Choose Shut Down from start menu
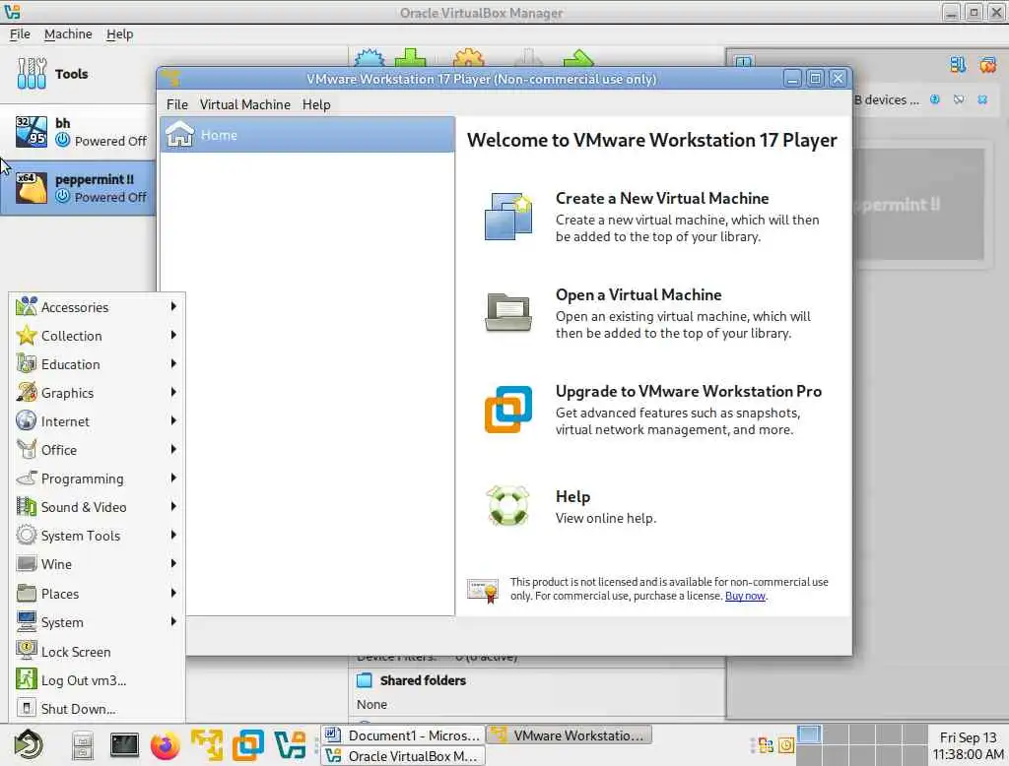The height and width of the screenshot is (766, 1009). (x=97, y=708)
